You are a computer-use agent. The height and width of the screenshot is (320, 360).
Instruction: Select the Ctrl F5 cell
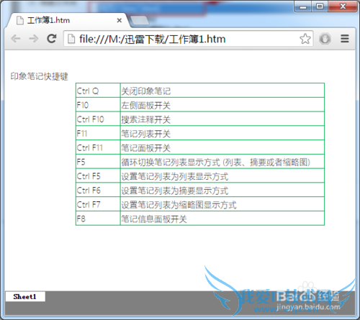pyautogui.click(x=98, y=175)
